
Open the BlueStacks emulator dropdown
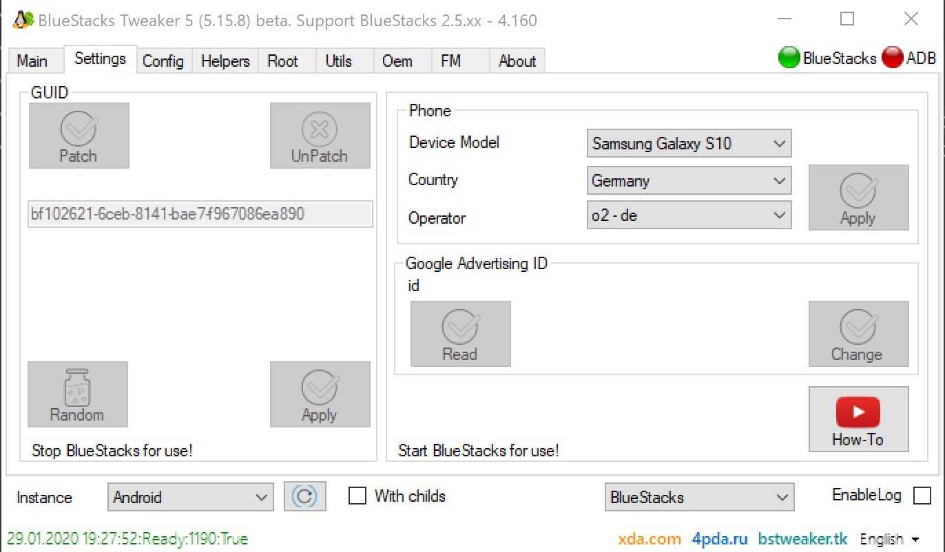click(x=699, y=497)
